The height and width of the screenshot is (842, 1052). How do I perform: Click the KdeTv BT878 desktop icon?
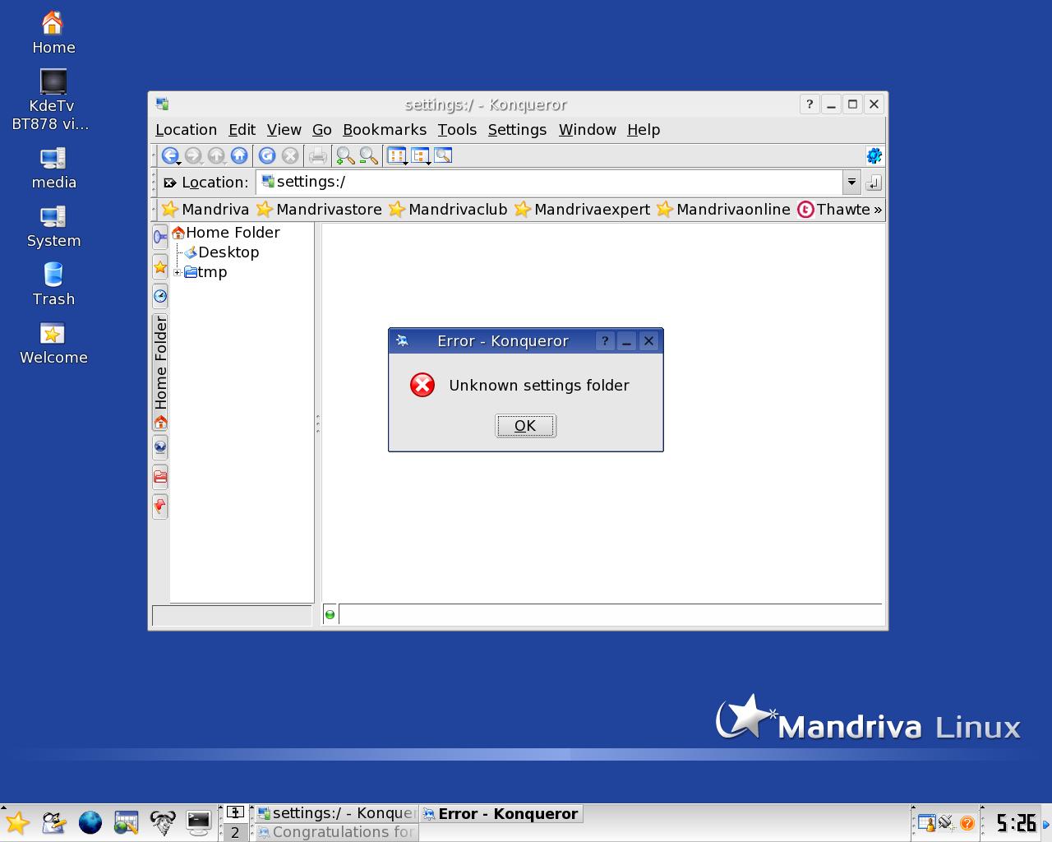[51, 99]
